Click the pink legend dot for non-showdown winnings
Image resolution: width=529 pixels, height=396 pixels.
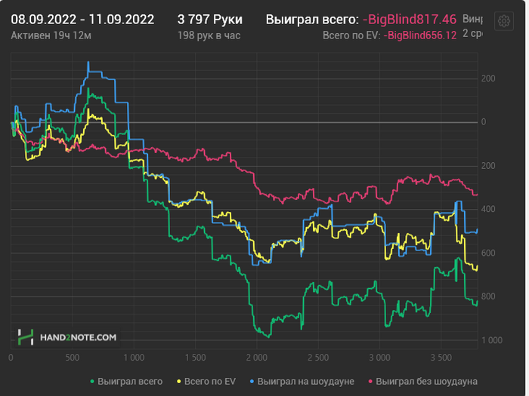click(370, 382)
